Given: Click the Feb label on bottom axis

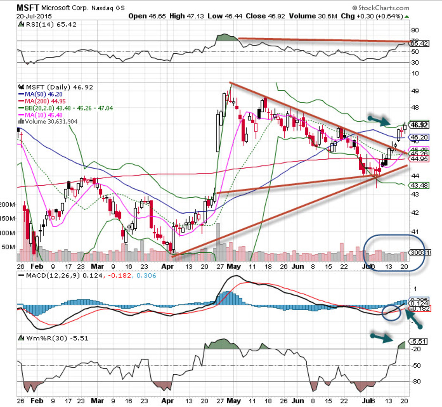Looking at the screenshot, I should click(37, 401).
